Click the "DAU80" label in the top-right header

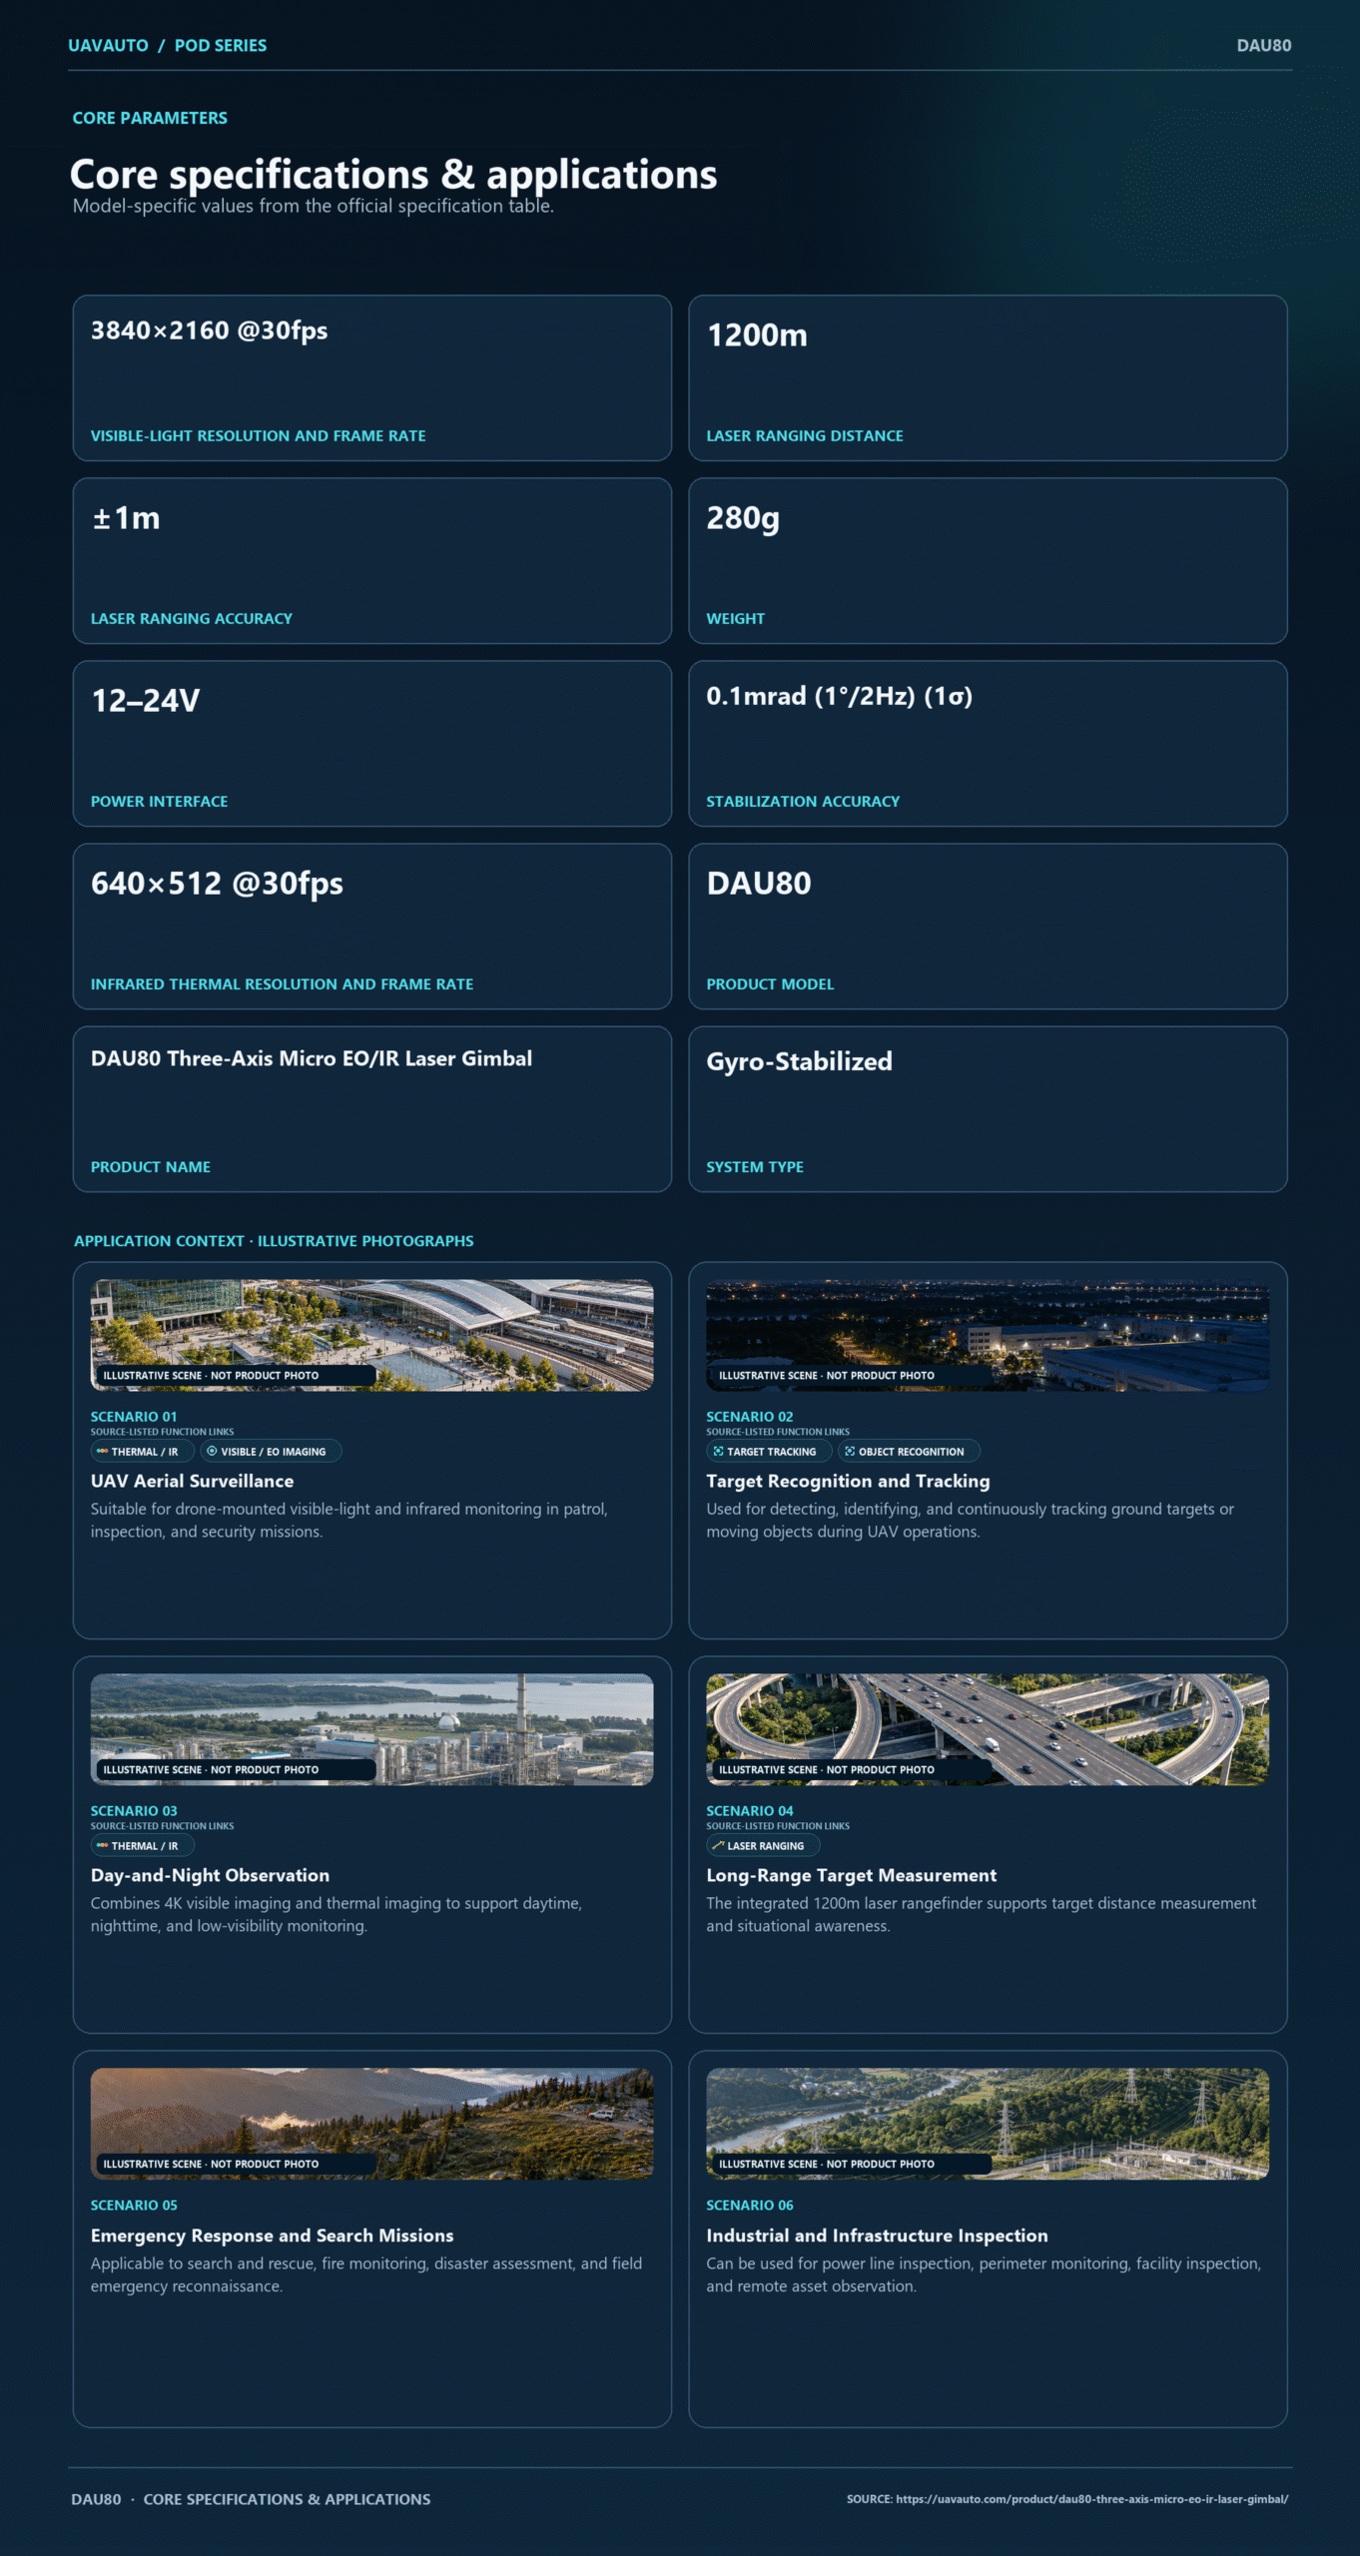1264,46
